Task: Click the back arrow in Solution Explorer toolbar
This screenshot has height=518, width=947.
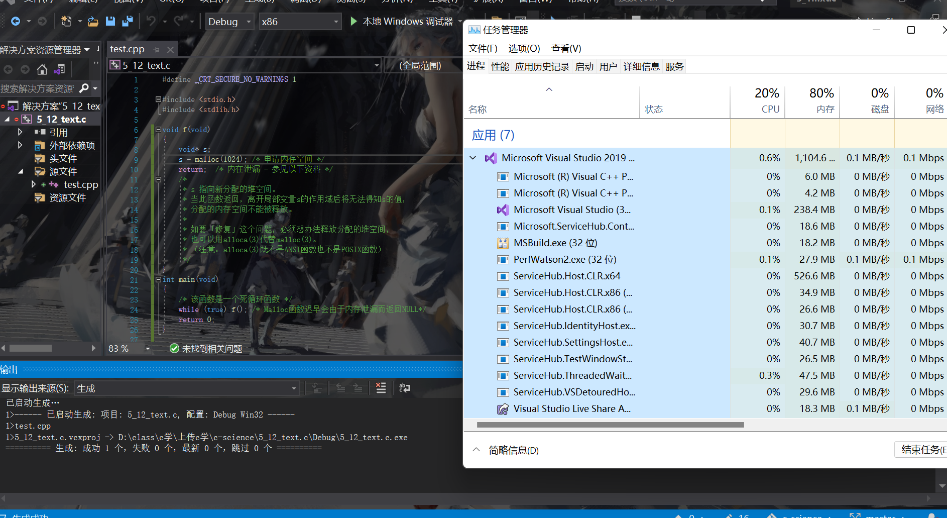Action: click(8, 69)
